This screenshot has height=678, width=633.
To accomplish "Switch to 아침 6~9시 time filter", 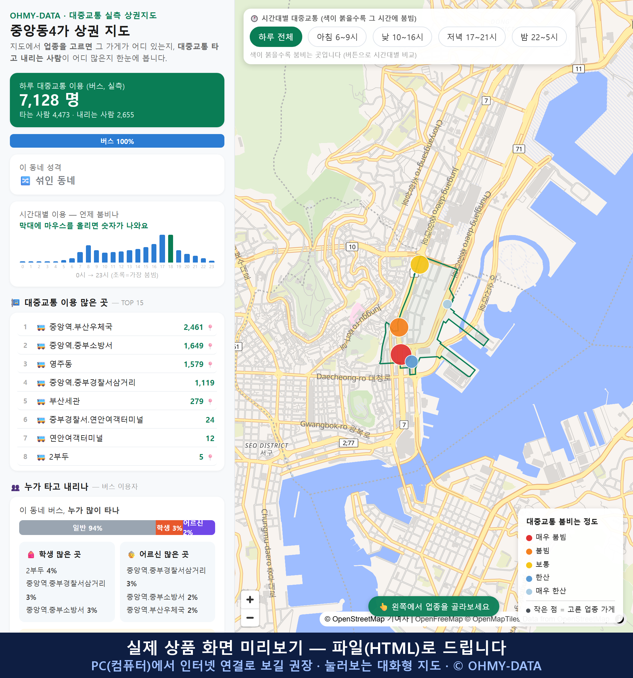I will [x=337, y=37].
